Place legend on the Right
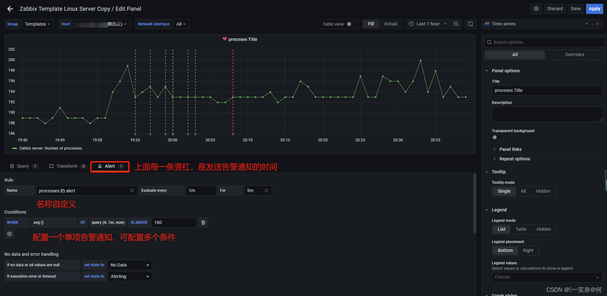This screenshot has height=296, width=607. coord(528,251)
